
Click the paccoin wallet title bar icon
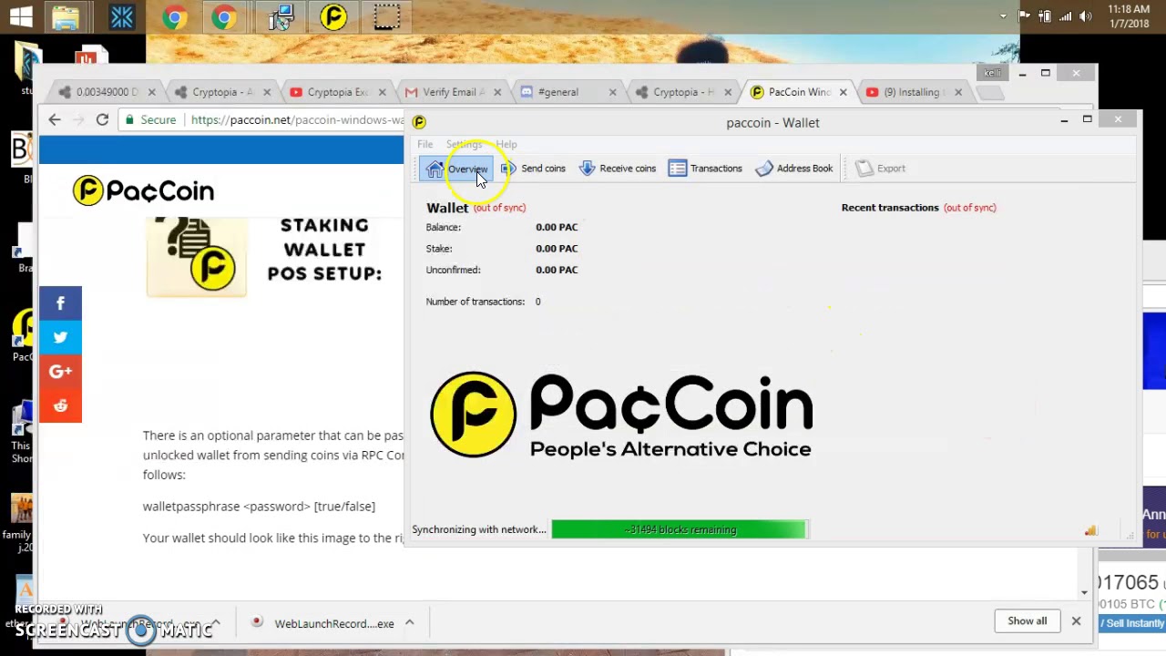[x=419, y=122]
